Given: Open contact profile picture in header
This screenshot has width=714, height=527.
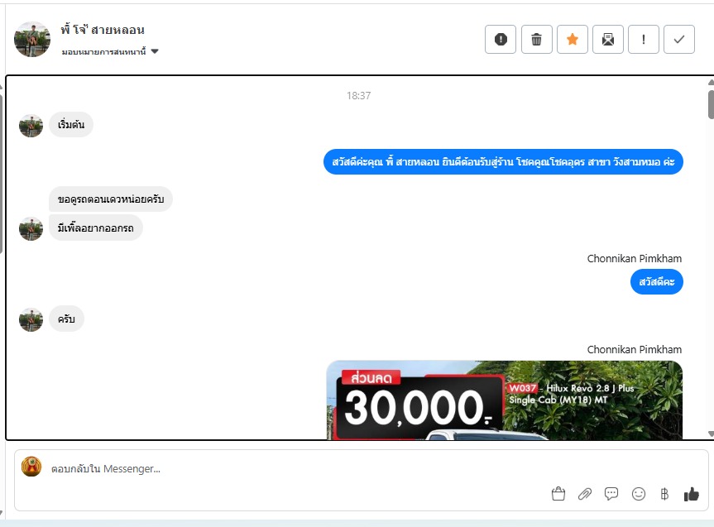Looking at the screenshot, I should pyautogui.click(x=32, y=39).
